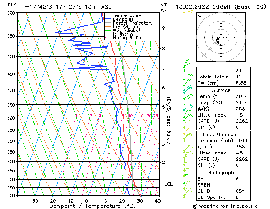Click the LCL marker label

[168, 184]
